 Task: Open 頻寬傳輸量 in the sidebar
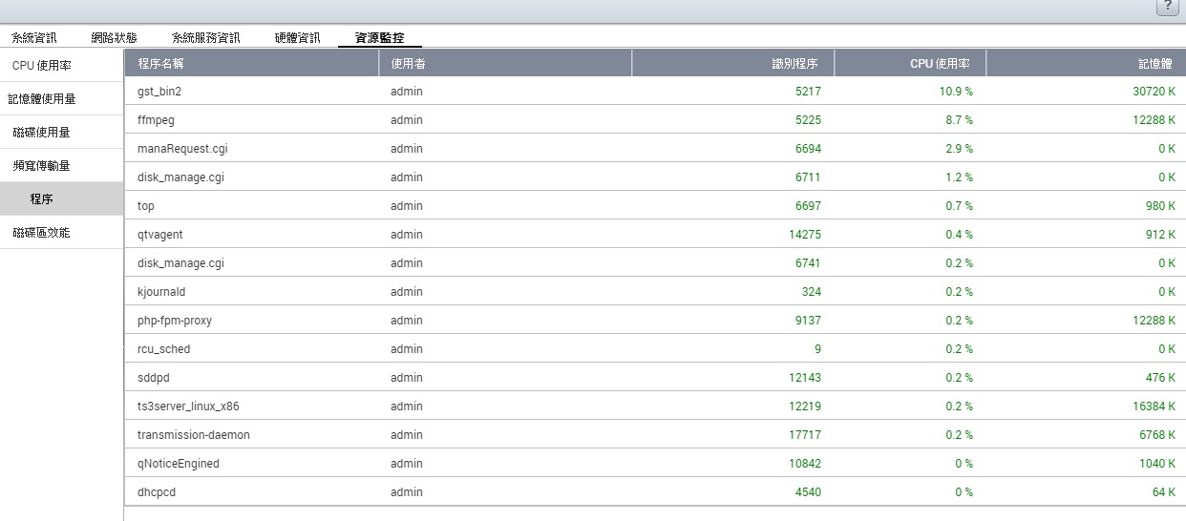click(x=62, y=165)
